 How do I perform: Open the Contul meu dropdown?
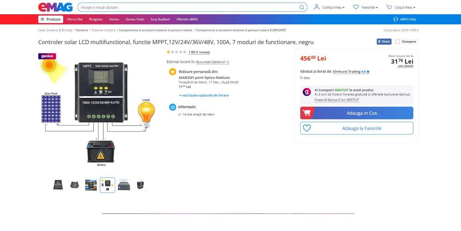coord(329,7)
